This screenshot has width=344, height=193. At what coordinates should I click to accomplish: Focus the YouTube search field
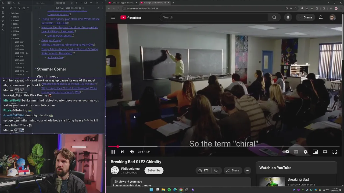click(x=214, y=17)
